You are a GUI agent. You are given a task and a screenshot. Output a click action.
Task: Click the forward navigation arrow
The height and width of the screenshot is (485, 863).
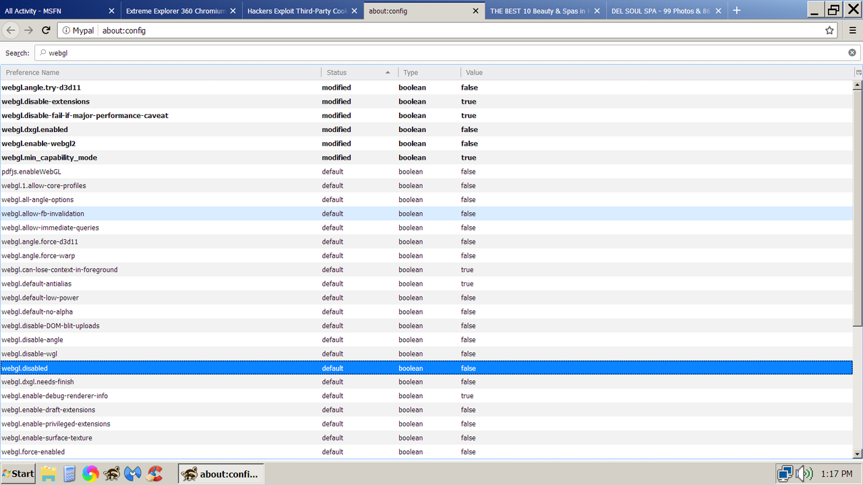(x=28, y=30)
